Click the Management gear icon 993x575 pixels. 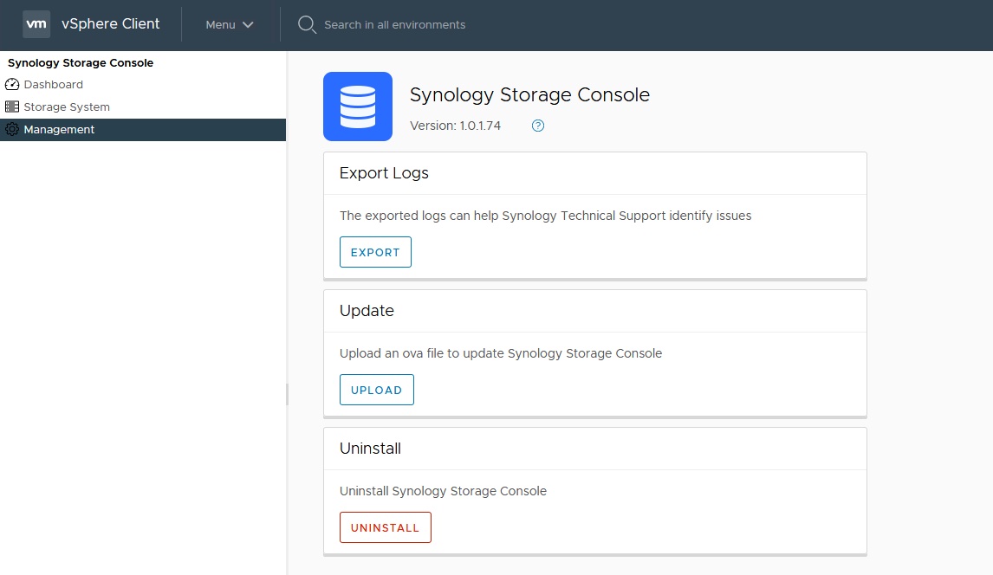[x=12, y=130]
